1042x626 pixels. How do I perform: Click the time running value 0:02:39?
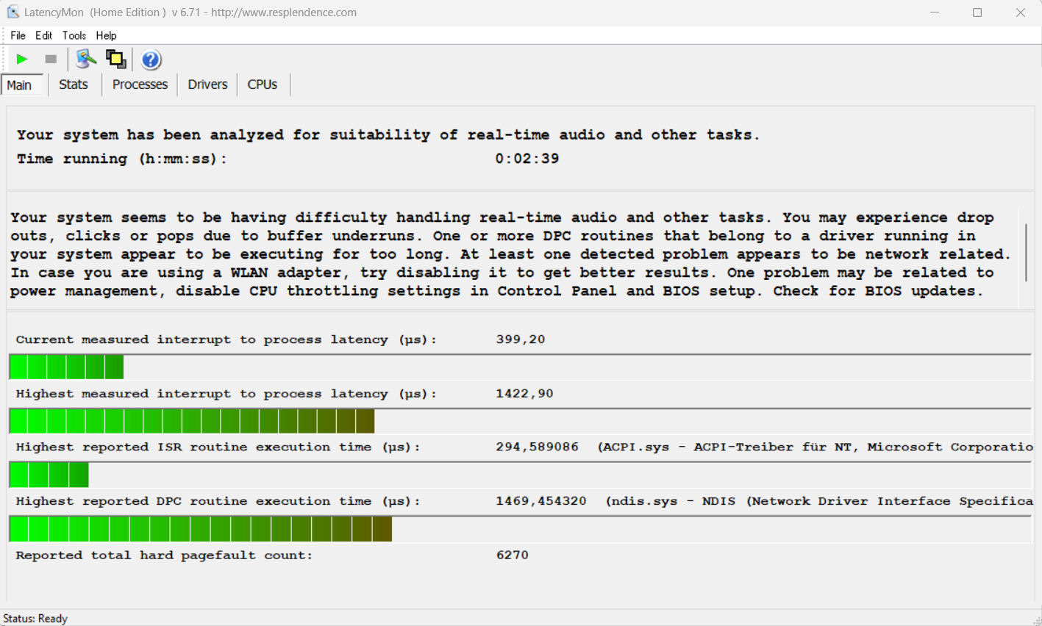[527, 159]
